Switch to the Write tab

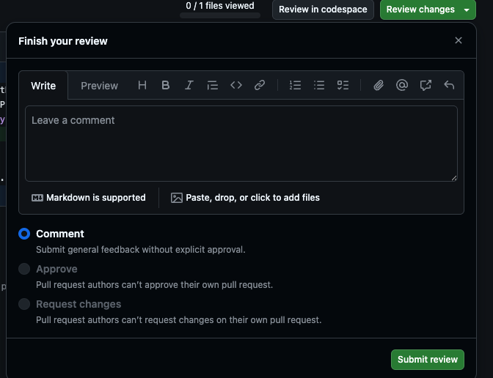click(x=43, y=86)
